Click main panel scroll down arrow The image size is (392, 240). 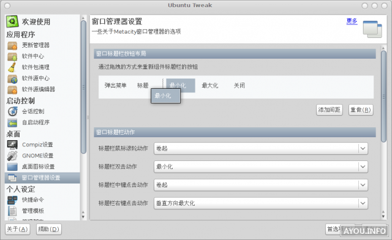pyautogui.click(x=383, y=217)
